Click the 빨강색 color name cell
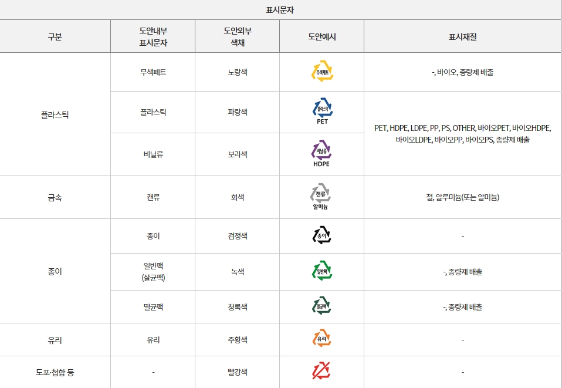562x388 pixels. pos(238,372)
